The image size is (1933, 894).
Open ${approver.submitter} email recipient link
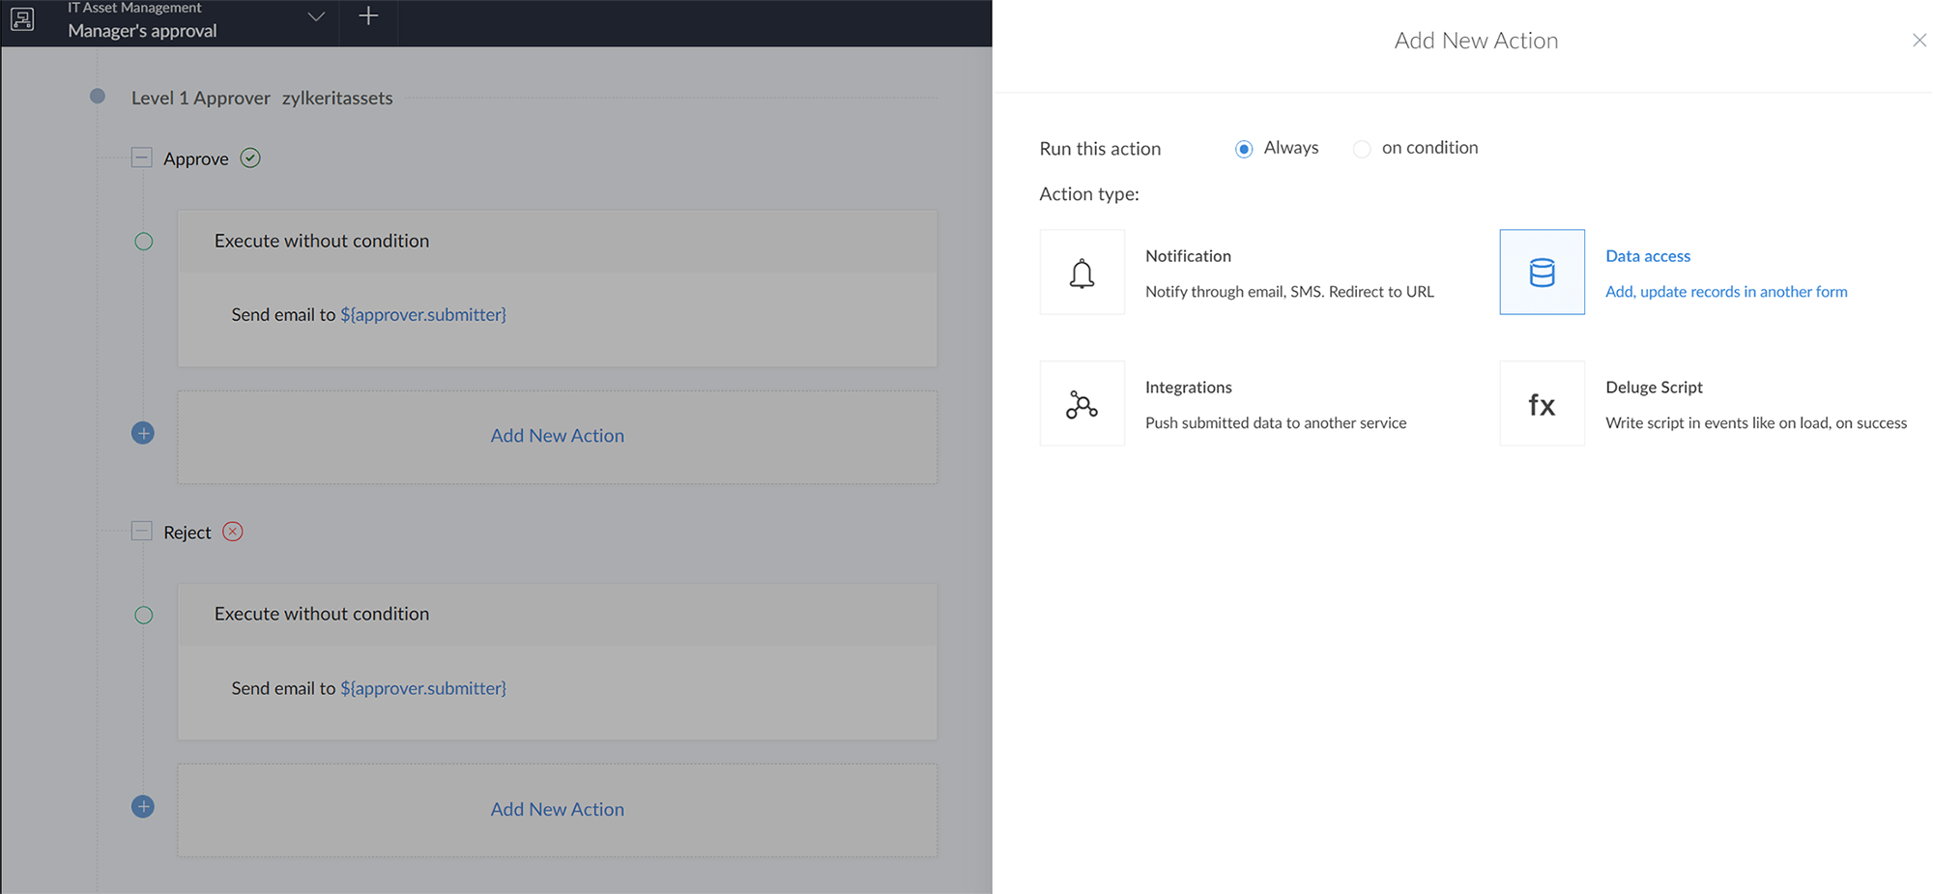(423, 314)
